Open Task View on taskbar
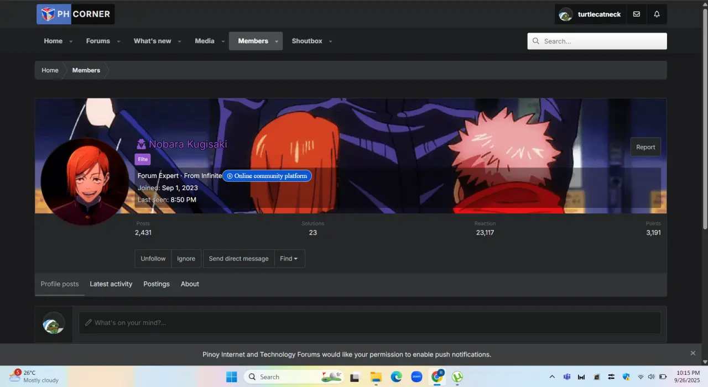The image size is (708, 387). coord(355,377)
